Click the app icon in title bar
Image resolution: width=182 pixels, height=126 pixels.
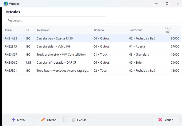coord(6,4)
